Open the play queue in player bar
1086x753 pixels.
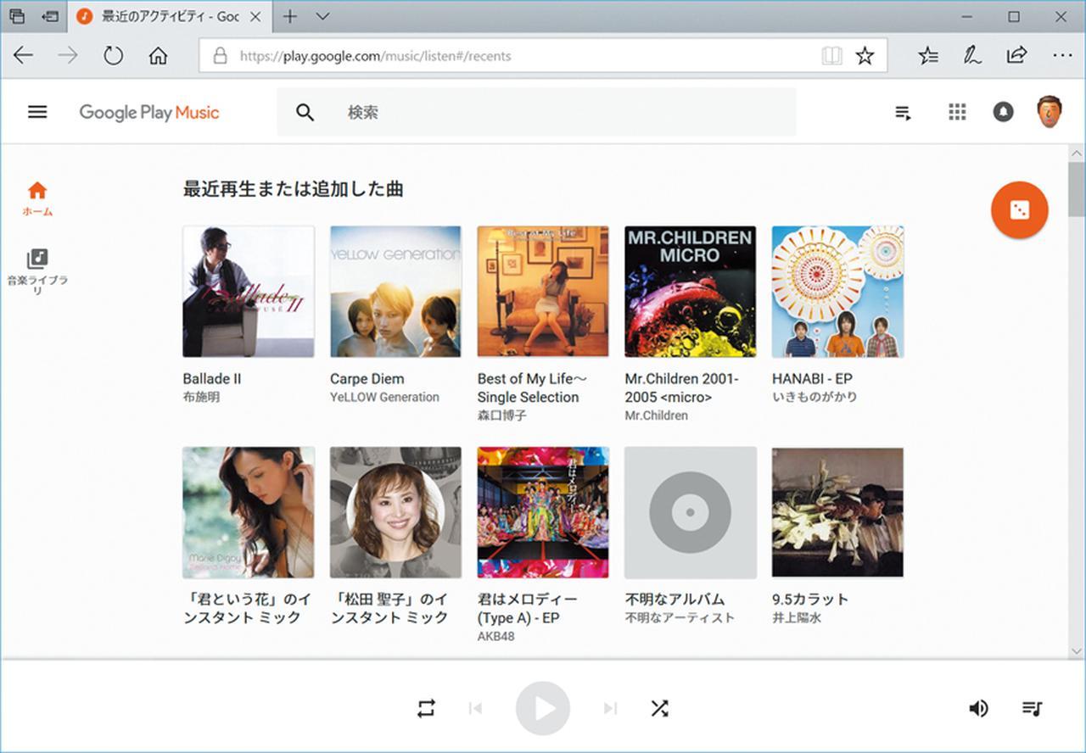[x=1032, y=708]
